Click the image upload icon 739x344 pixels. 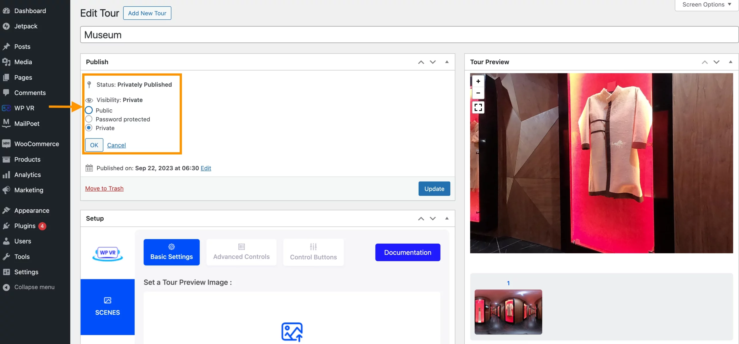click(292, 332)
